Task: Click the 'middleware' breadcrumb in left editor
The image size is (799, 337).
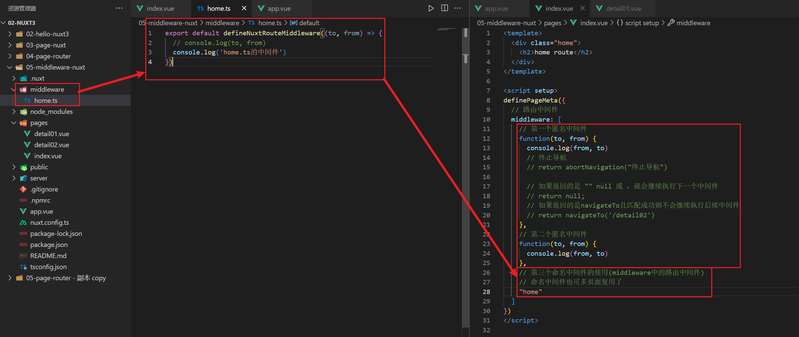Action: 222,23
